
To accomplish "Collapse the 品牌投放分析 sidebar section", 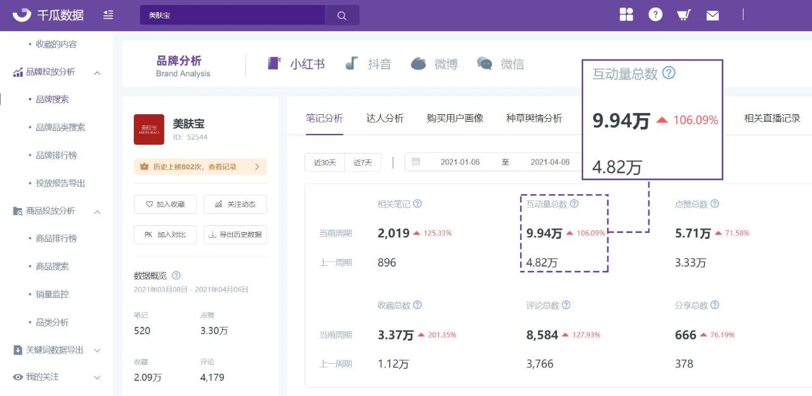I will click(x=97, y=72).
